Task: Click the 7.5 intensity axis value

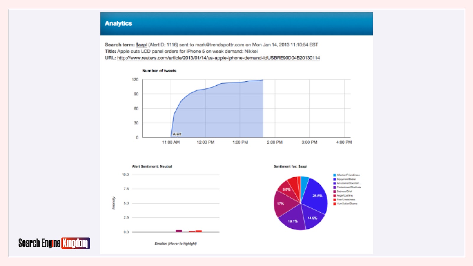Action: [126, 189]
